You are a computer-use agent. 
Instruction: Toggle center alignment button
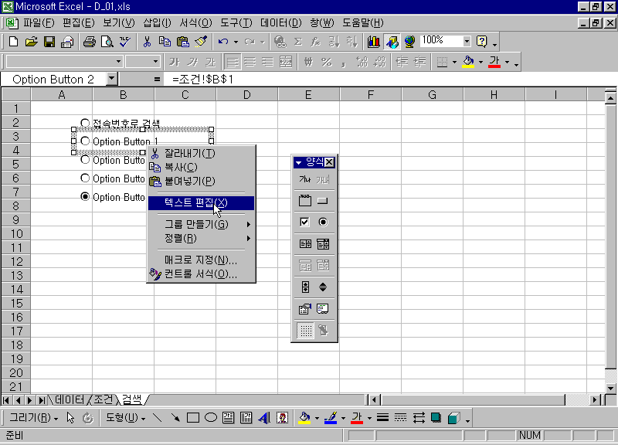pyautogui.click(x=250, y=62)
